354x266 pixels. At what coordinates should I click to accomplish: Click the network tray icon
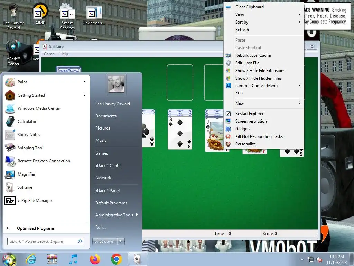coord(311,260)
